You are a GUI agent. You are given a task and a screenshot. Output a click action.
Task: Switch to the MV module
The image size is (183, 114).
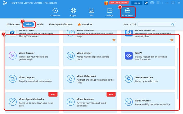pos(92,12)
